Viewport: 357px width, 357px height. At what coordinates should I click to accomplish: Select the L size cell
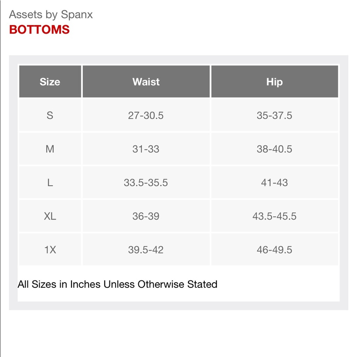pyautogui.click(x=50, y=182)
